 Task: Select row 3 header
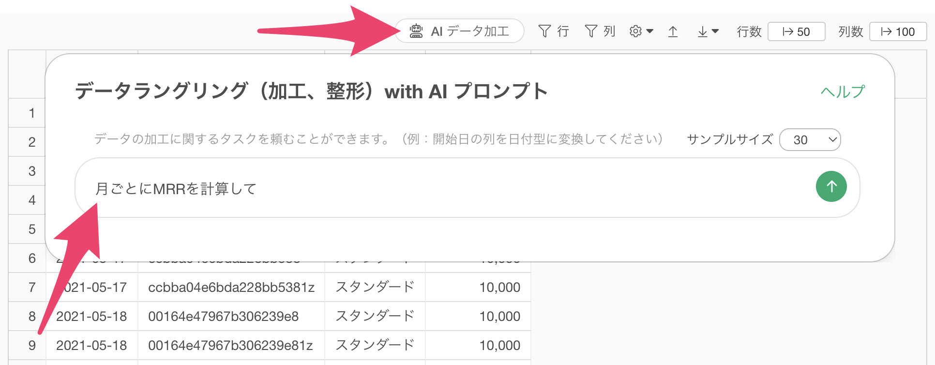click(x=32, y=171)
